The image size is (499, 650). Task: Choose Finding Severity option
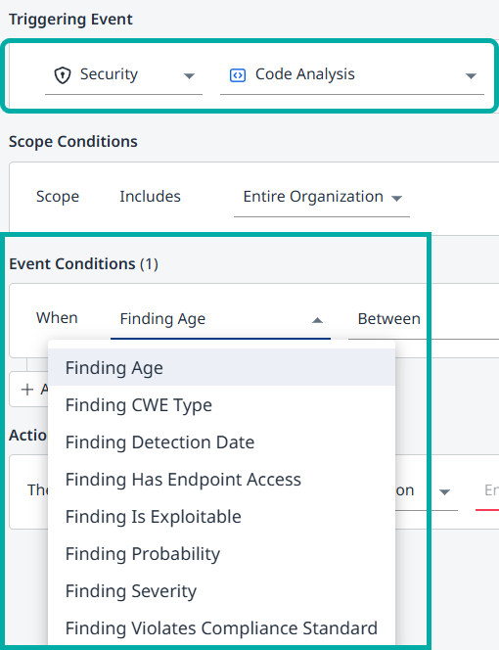[222, 590]
